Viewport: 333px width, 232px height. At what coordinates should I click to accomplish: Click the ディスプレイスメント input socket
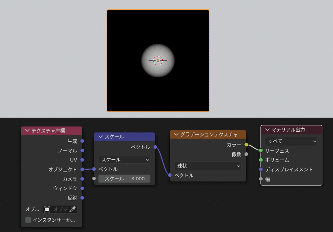(261, 169)
